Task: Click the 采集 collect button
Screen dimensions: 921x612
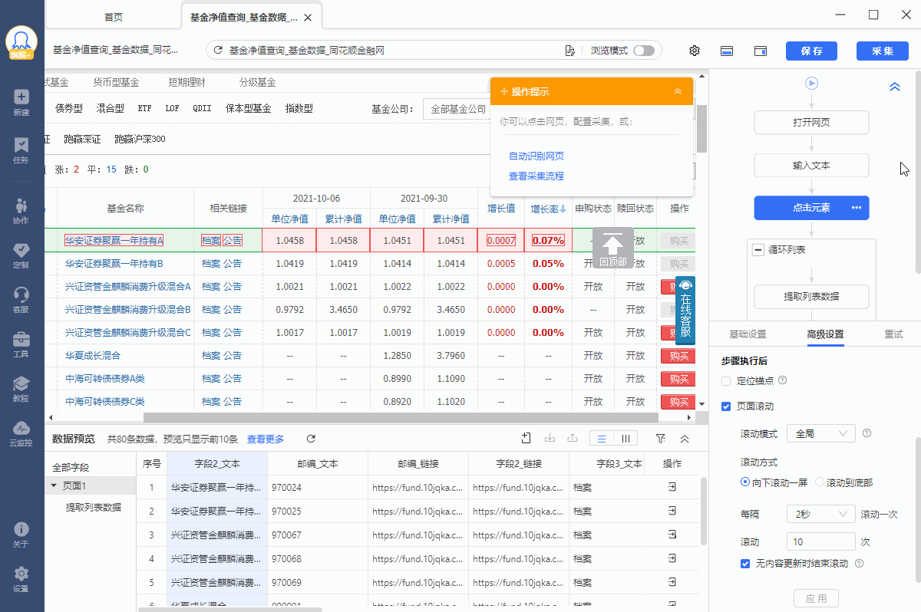Action: [x=883, y=51]
